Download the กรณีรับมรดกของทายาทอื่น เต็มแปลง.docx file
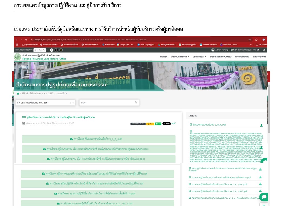The width and height of the screenshot is (284, 218). (x=98, y=159)
